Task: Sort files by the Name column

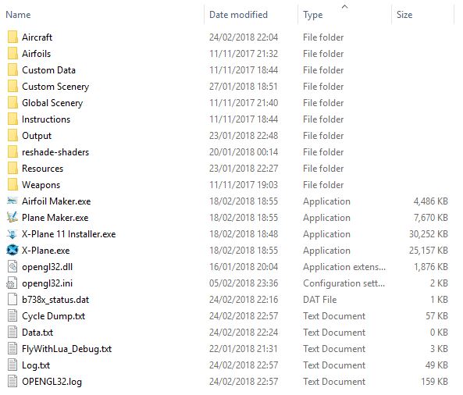Action: 18,15
